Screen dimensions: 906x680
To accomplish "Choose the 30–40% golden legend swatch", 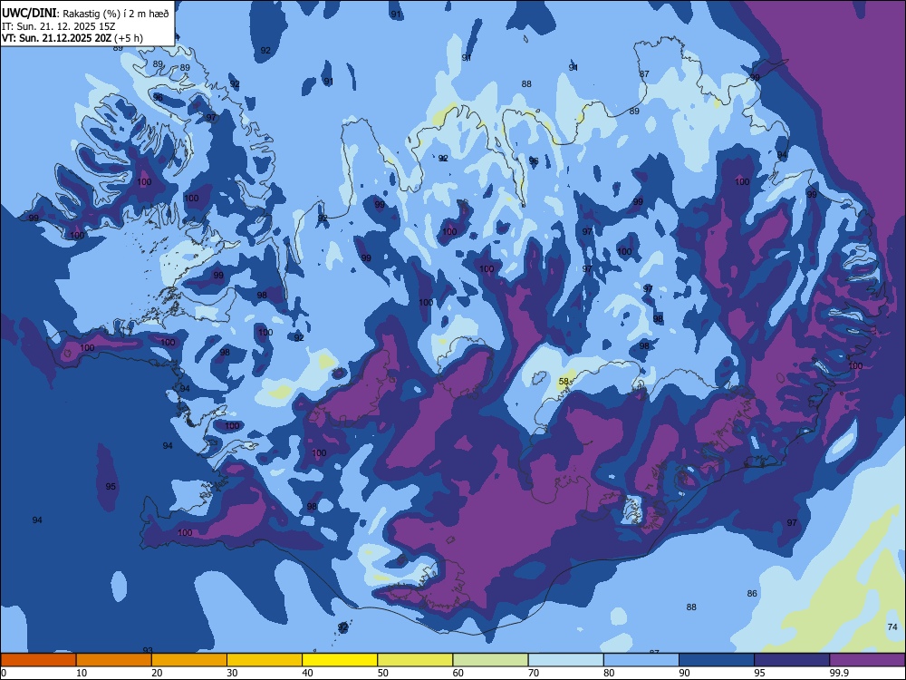I will click(265, 660).
